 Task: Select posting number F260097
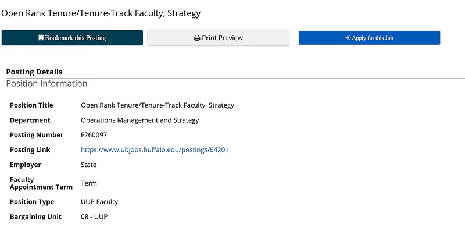click(94, 135)
